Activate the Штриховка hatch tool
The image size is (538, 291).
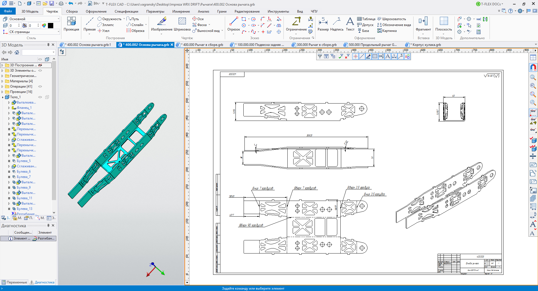(x=182, y=24)
